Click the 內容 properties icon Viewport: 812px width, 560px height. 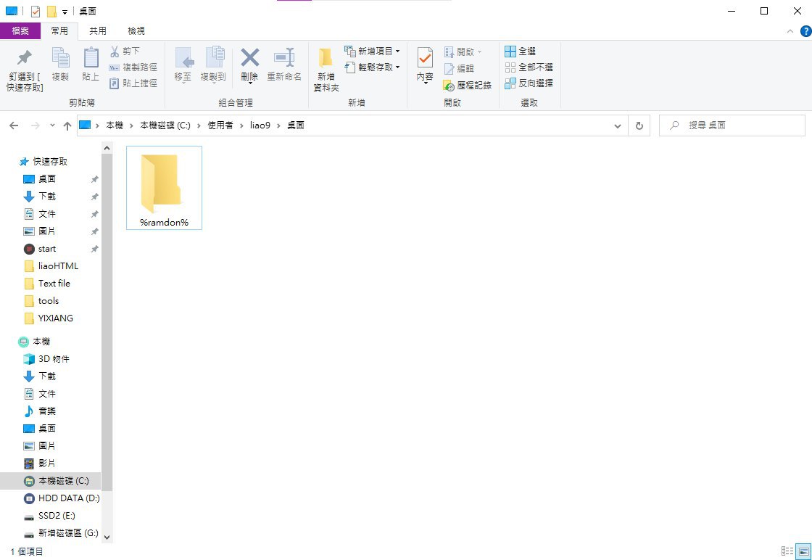click(x=425, y=58)
